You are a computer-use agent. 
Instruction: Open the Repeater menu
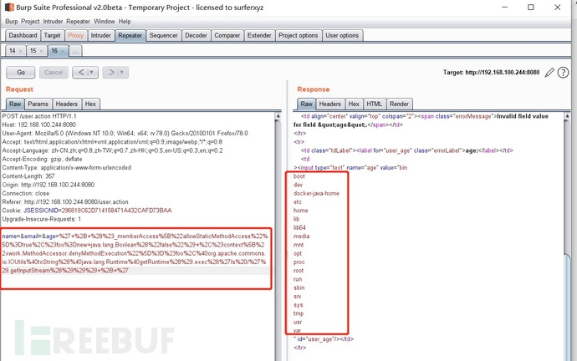click(78, 22)
